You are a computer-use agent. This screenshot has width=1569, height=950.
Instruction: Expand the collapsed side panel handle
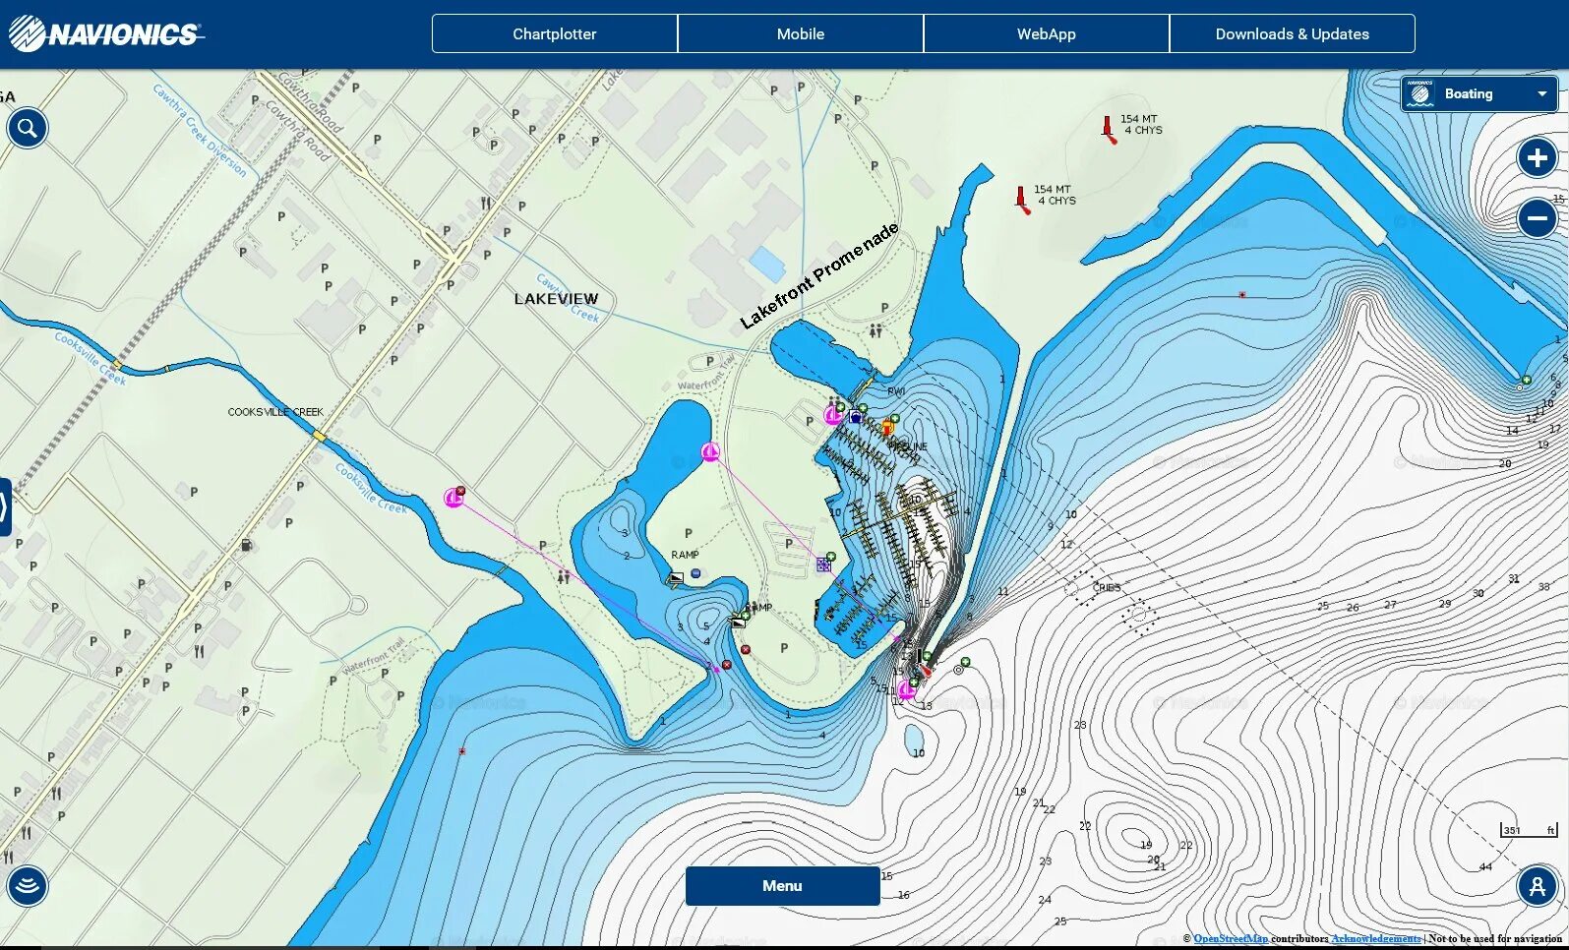(x=5, y=507)
